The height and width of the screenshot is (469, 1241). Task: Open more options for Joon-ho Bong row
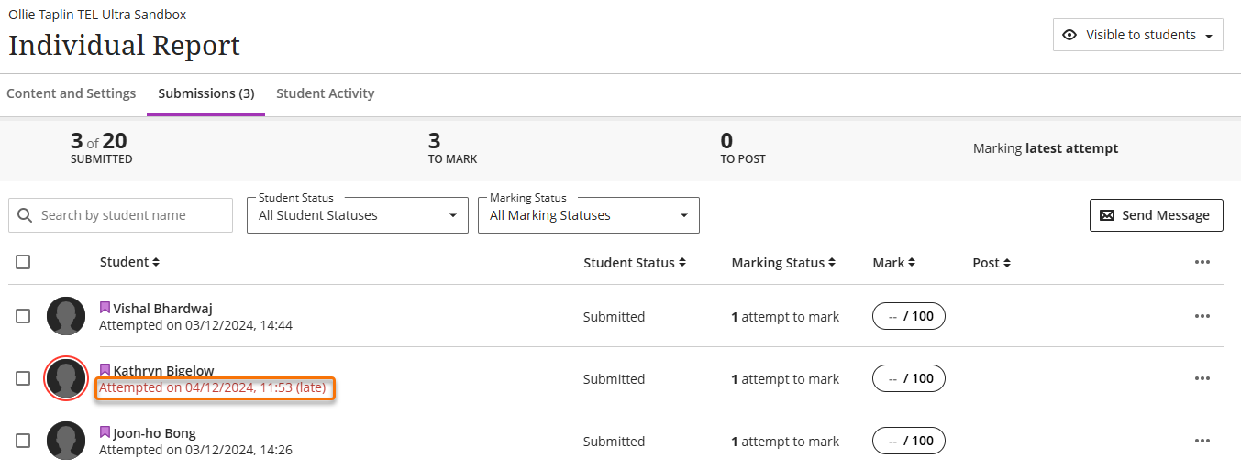coord(1202,441)
